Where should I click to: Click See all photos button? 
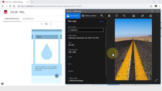73,16
